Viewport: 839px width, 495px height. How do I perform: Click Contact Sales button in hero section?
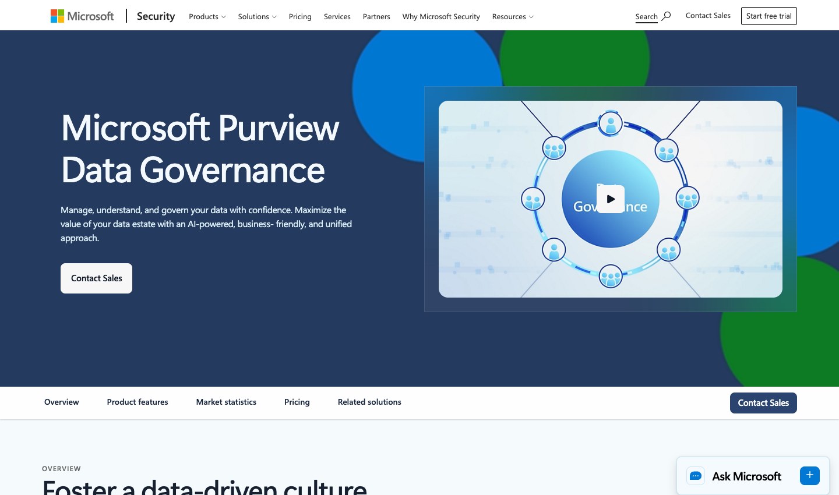point(97,278)
